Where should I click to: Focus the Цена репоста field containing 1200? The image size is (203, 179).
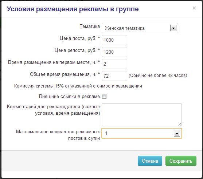114,52
